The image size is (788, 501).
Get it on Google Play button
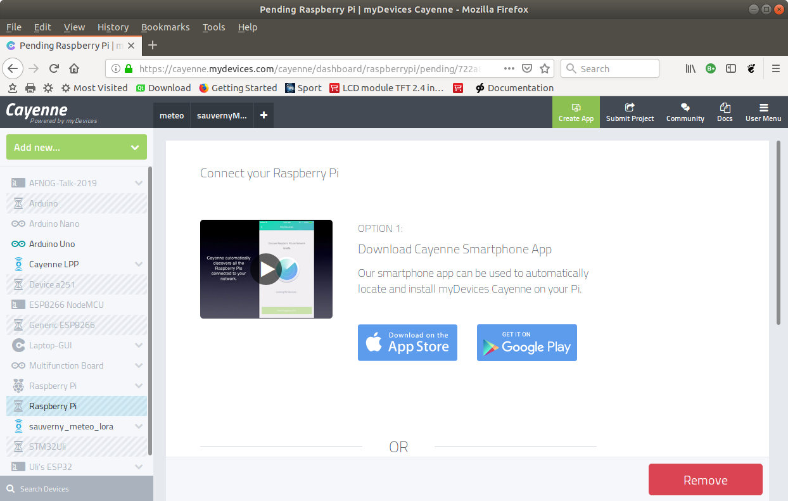coord(527,343)
